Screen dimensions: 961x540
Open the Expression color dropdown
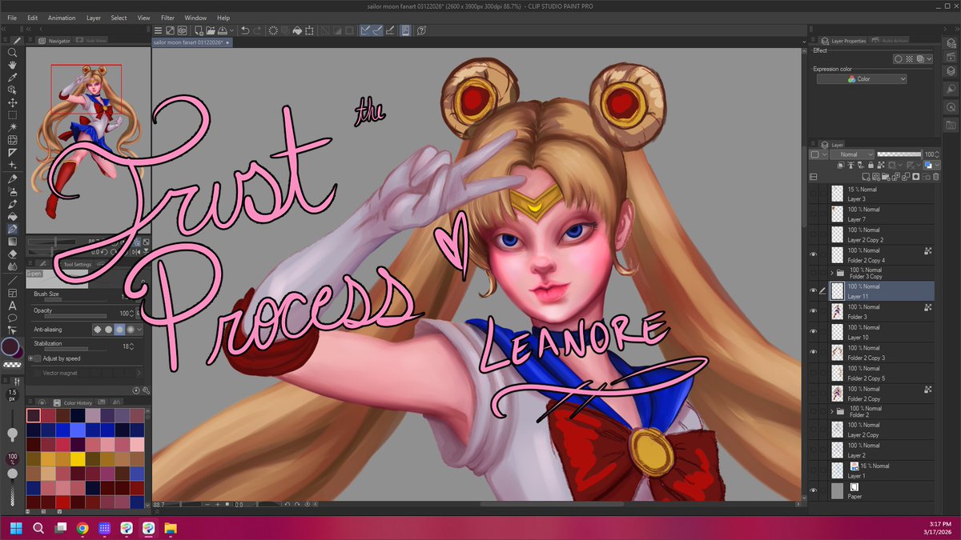coord(862,79)
